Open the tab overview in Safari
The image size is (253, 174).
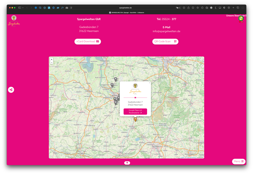(x=238, y=8)
